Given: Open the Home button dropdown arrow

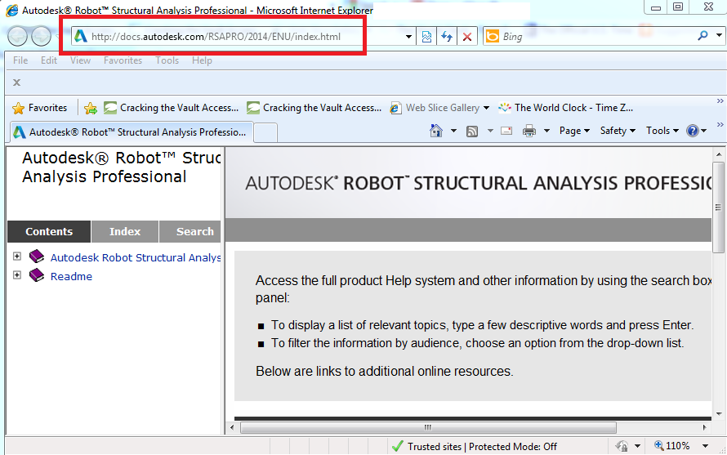Looking at the screenshot, I should (x=453, y=132).
